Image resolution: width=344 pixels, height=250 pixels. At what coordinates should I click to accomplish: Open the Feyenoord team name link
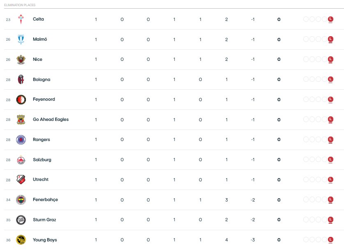[x=44, y=99]
